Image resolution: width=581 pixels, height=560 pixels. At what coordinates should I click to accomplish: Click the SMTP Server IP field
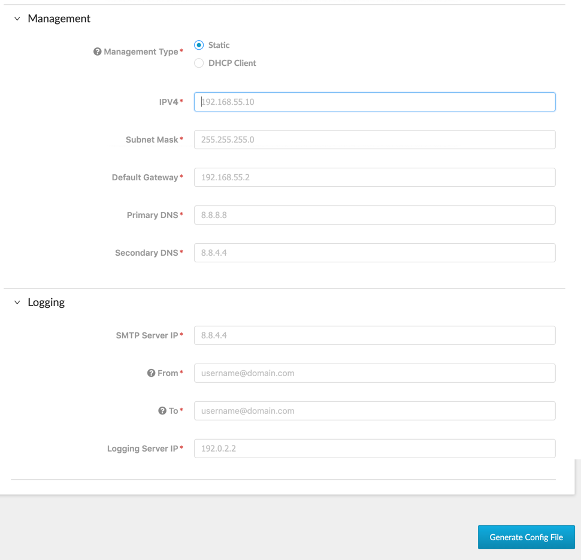click(374, 335)
